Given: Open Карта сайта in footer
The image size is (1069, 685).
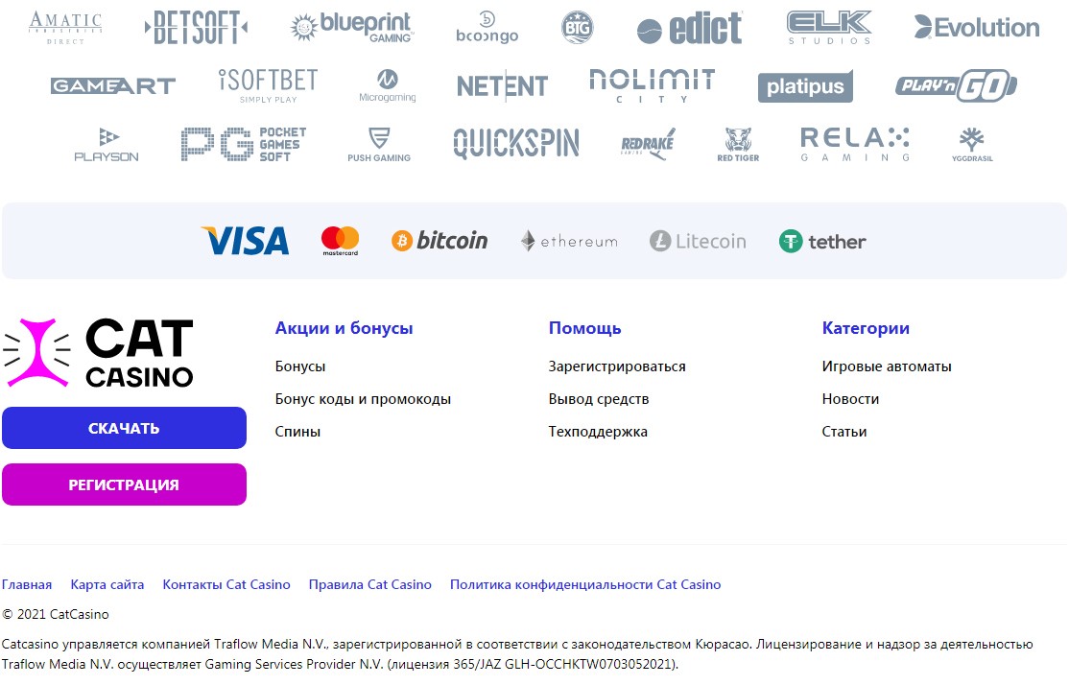Looking at the screenshot, I should point(107,584).
